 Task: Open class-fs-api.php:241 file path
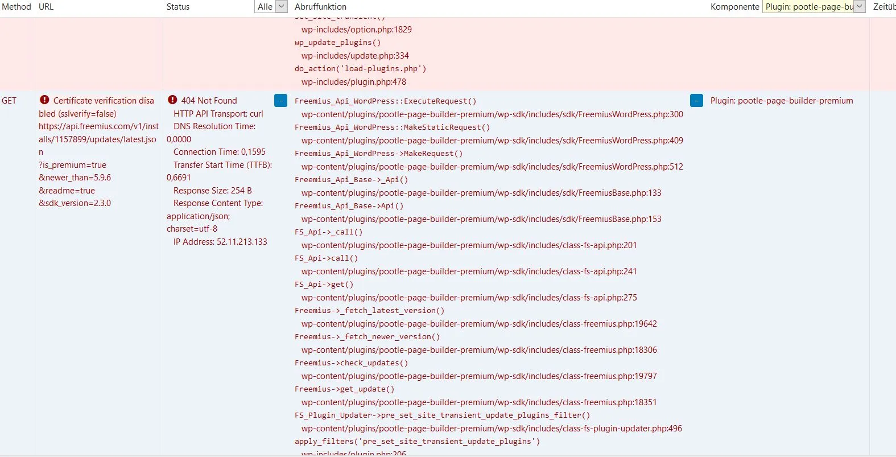pyautogui.click(x=469, y=271)
